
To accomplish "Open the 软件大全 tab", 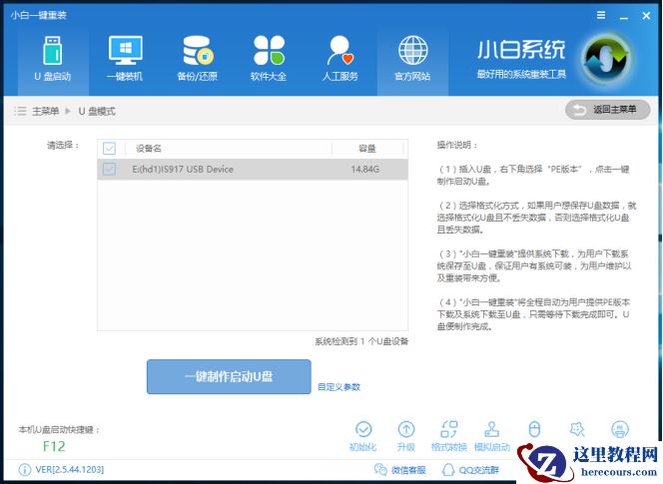I will coord(269,59).
